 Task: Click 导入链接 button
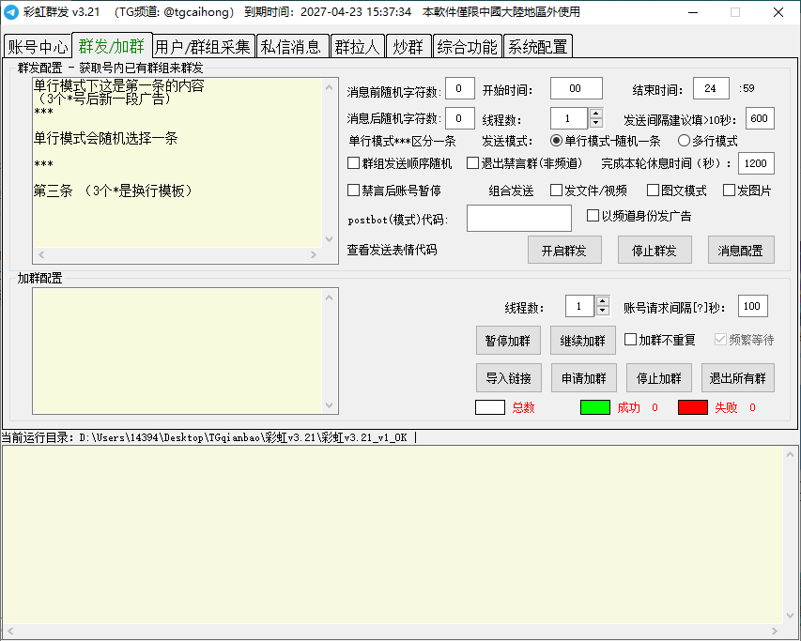[508, 378]
